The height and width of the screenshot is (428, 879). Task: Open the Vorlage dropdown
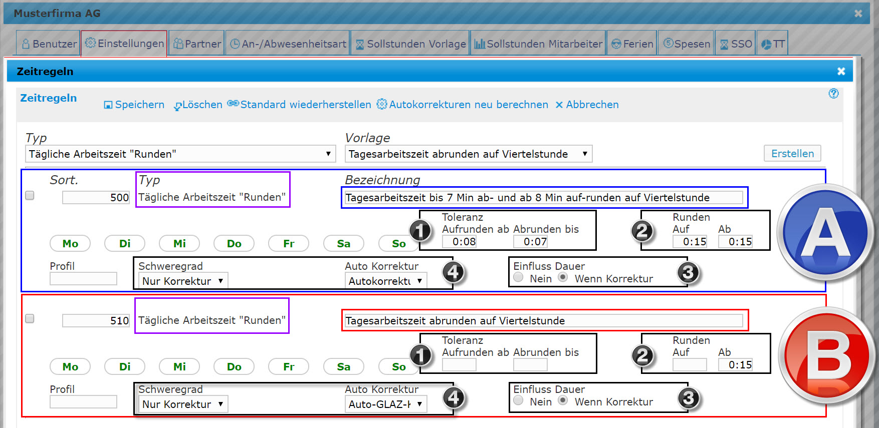pos(469,154)
